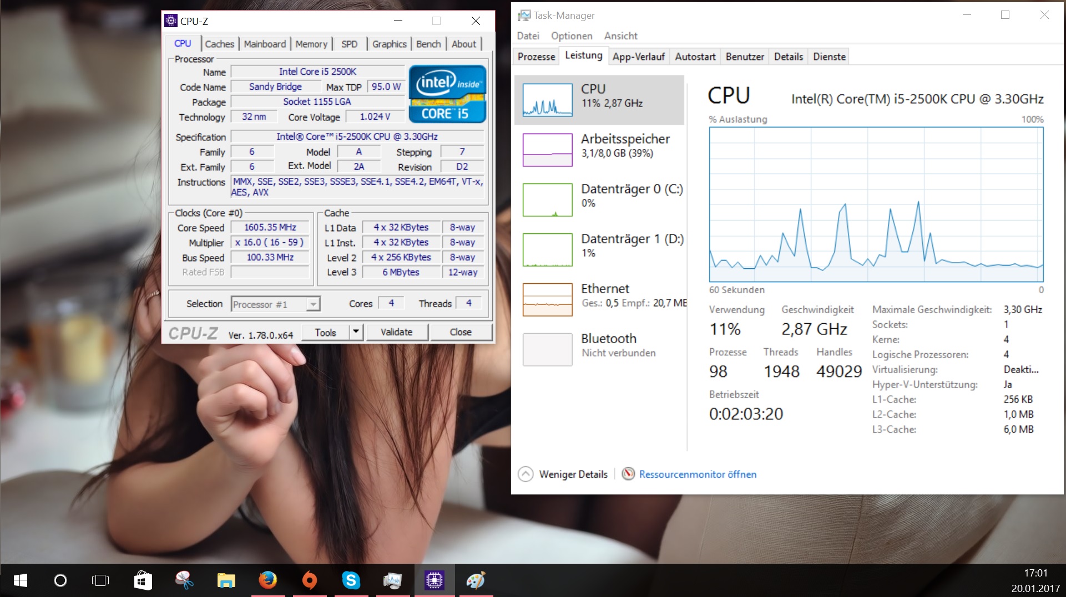Open the Graphics tab
This screenshot has height=597, width=1066.
pyautogui.click(x=390, y=44)
